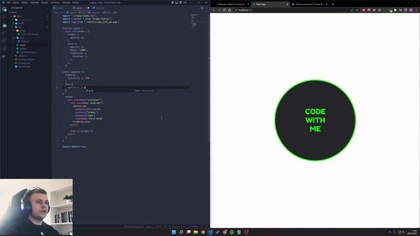Click the editor minimap

(194, 22)
